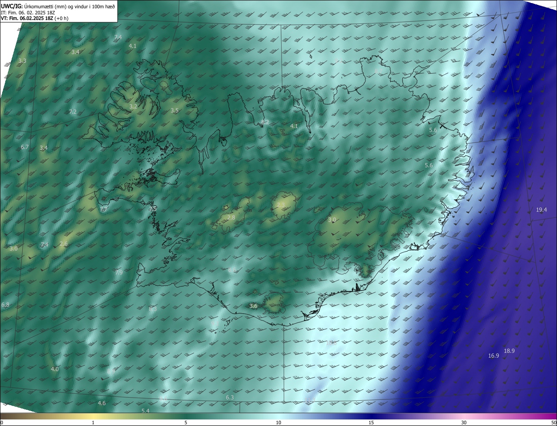This screenshot has width=557, height=426.
Task: Click the 3.3 value label on the map
Action: 22,61
